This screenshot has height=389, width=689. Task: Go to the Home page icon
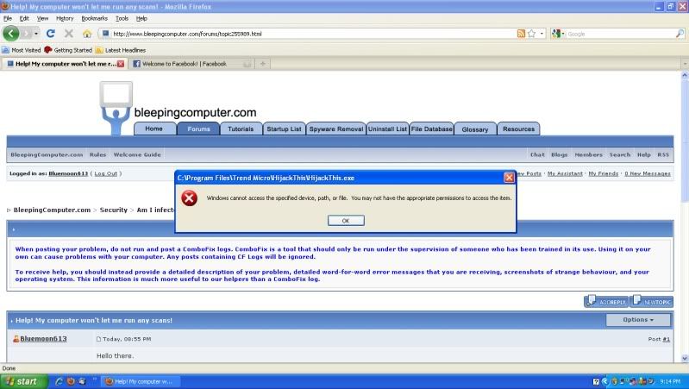[x=87, y=34]
